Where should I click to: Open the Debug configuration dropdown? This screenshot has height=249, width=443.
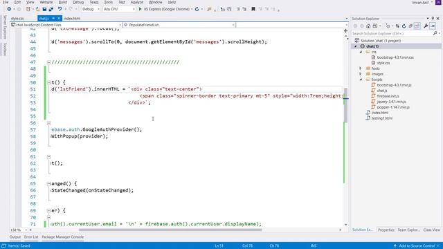click(x=91, y=9)
